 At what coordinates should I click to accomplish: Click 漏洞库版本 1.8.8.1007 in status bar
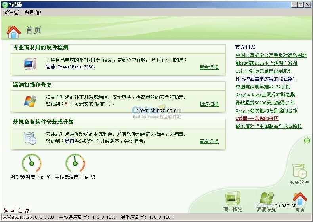point(147,217)
